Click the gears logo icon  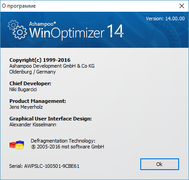tap(17, 30)
